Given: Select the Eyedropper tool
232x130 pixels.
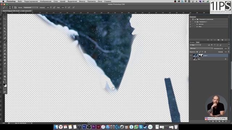Looking at the screenshot, I should point(5,35).
